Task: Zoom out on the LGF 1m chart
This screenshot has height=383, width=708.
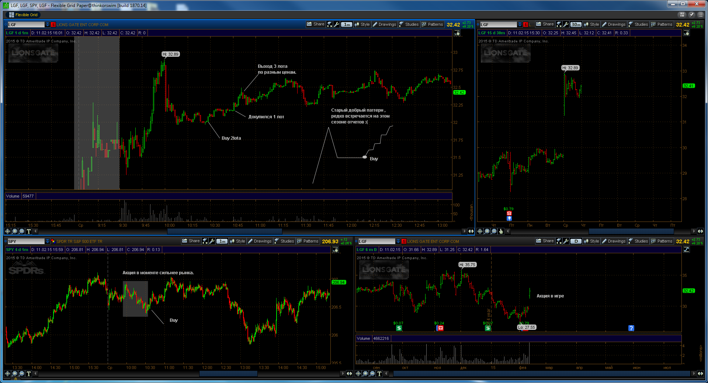Action: point(21,231)
